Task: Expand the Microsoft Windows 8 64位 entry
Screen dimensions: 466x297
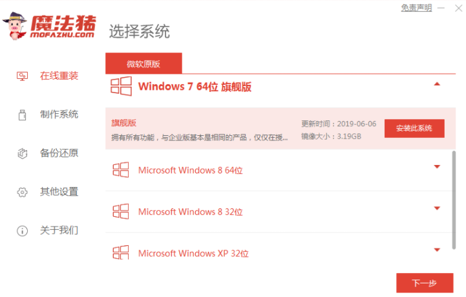Action: coord(437,167)
